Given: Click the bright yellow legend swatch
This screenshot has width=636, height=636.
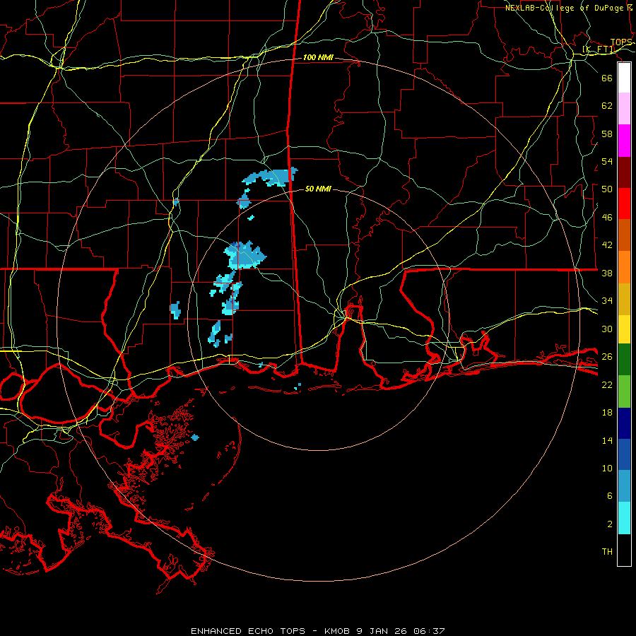Looking at the screenshot, I should [624, 329].
